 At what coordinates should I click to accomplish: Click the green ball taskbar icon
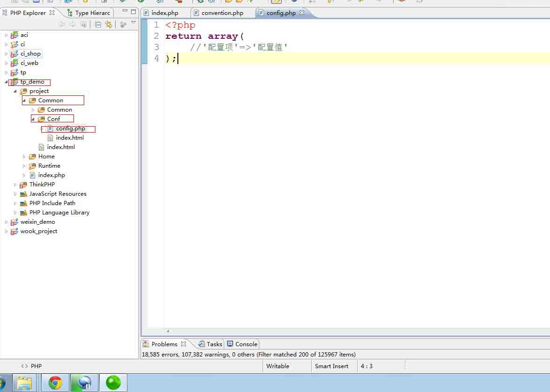(x=113, y=383)
